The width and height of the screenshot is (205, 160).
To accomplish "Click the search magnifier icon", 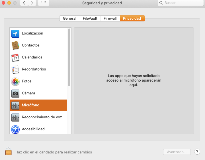I will click(161, 3).
